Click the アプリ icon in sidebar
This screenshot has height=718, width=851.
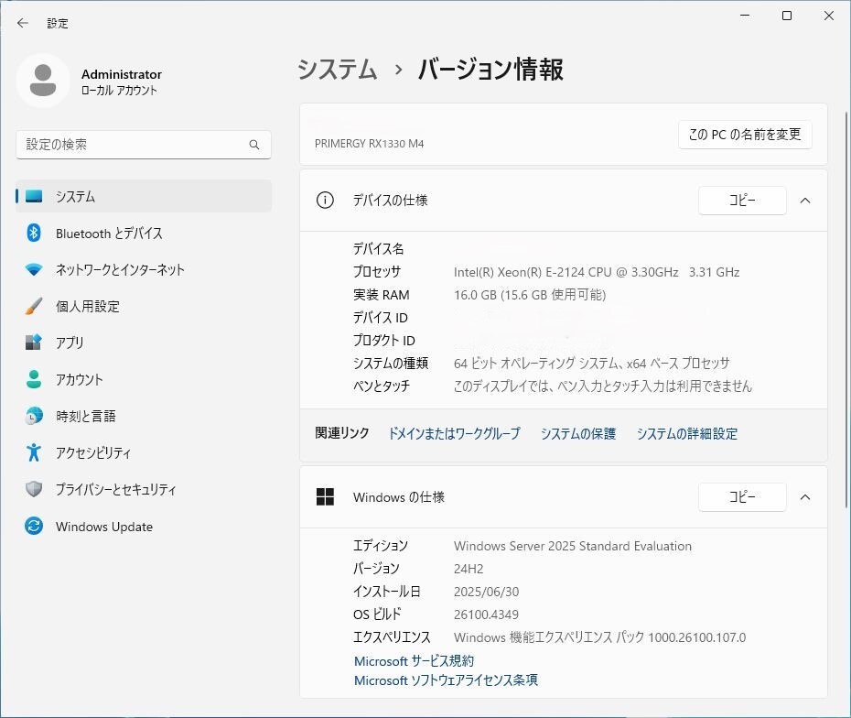[34, 343]
